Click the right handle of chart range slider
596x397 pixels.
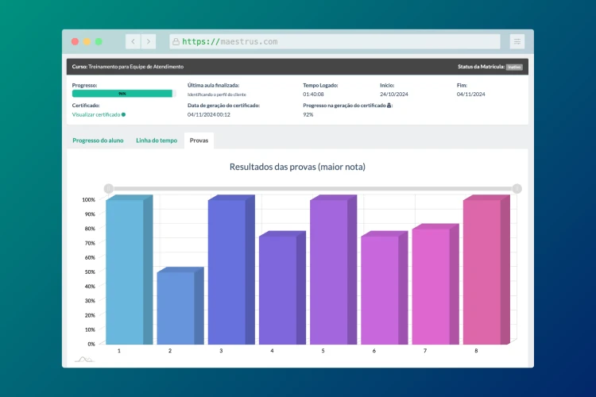517,188
